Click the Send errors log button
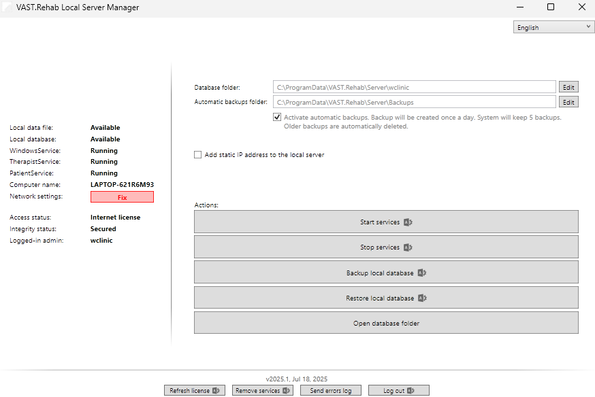The width and height of the screenshot is (595, 397). (330, 390)
